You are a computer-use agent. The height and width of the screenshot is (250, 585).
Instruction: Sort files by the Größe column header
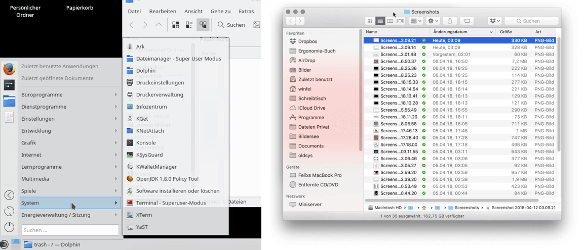click(505, 32)
